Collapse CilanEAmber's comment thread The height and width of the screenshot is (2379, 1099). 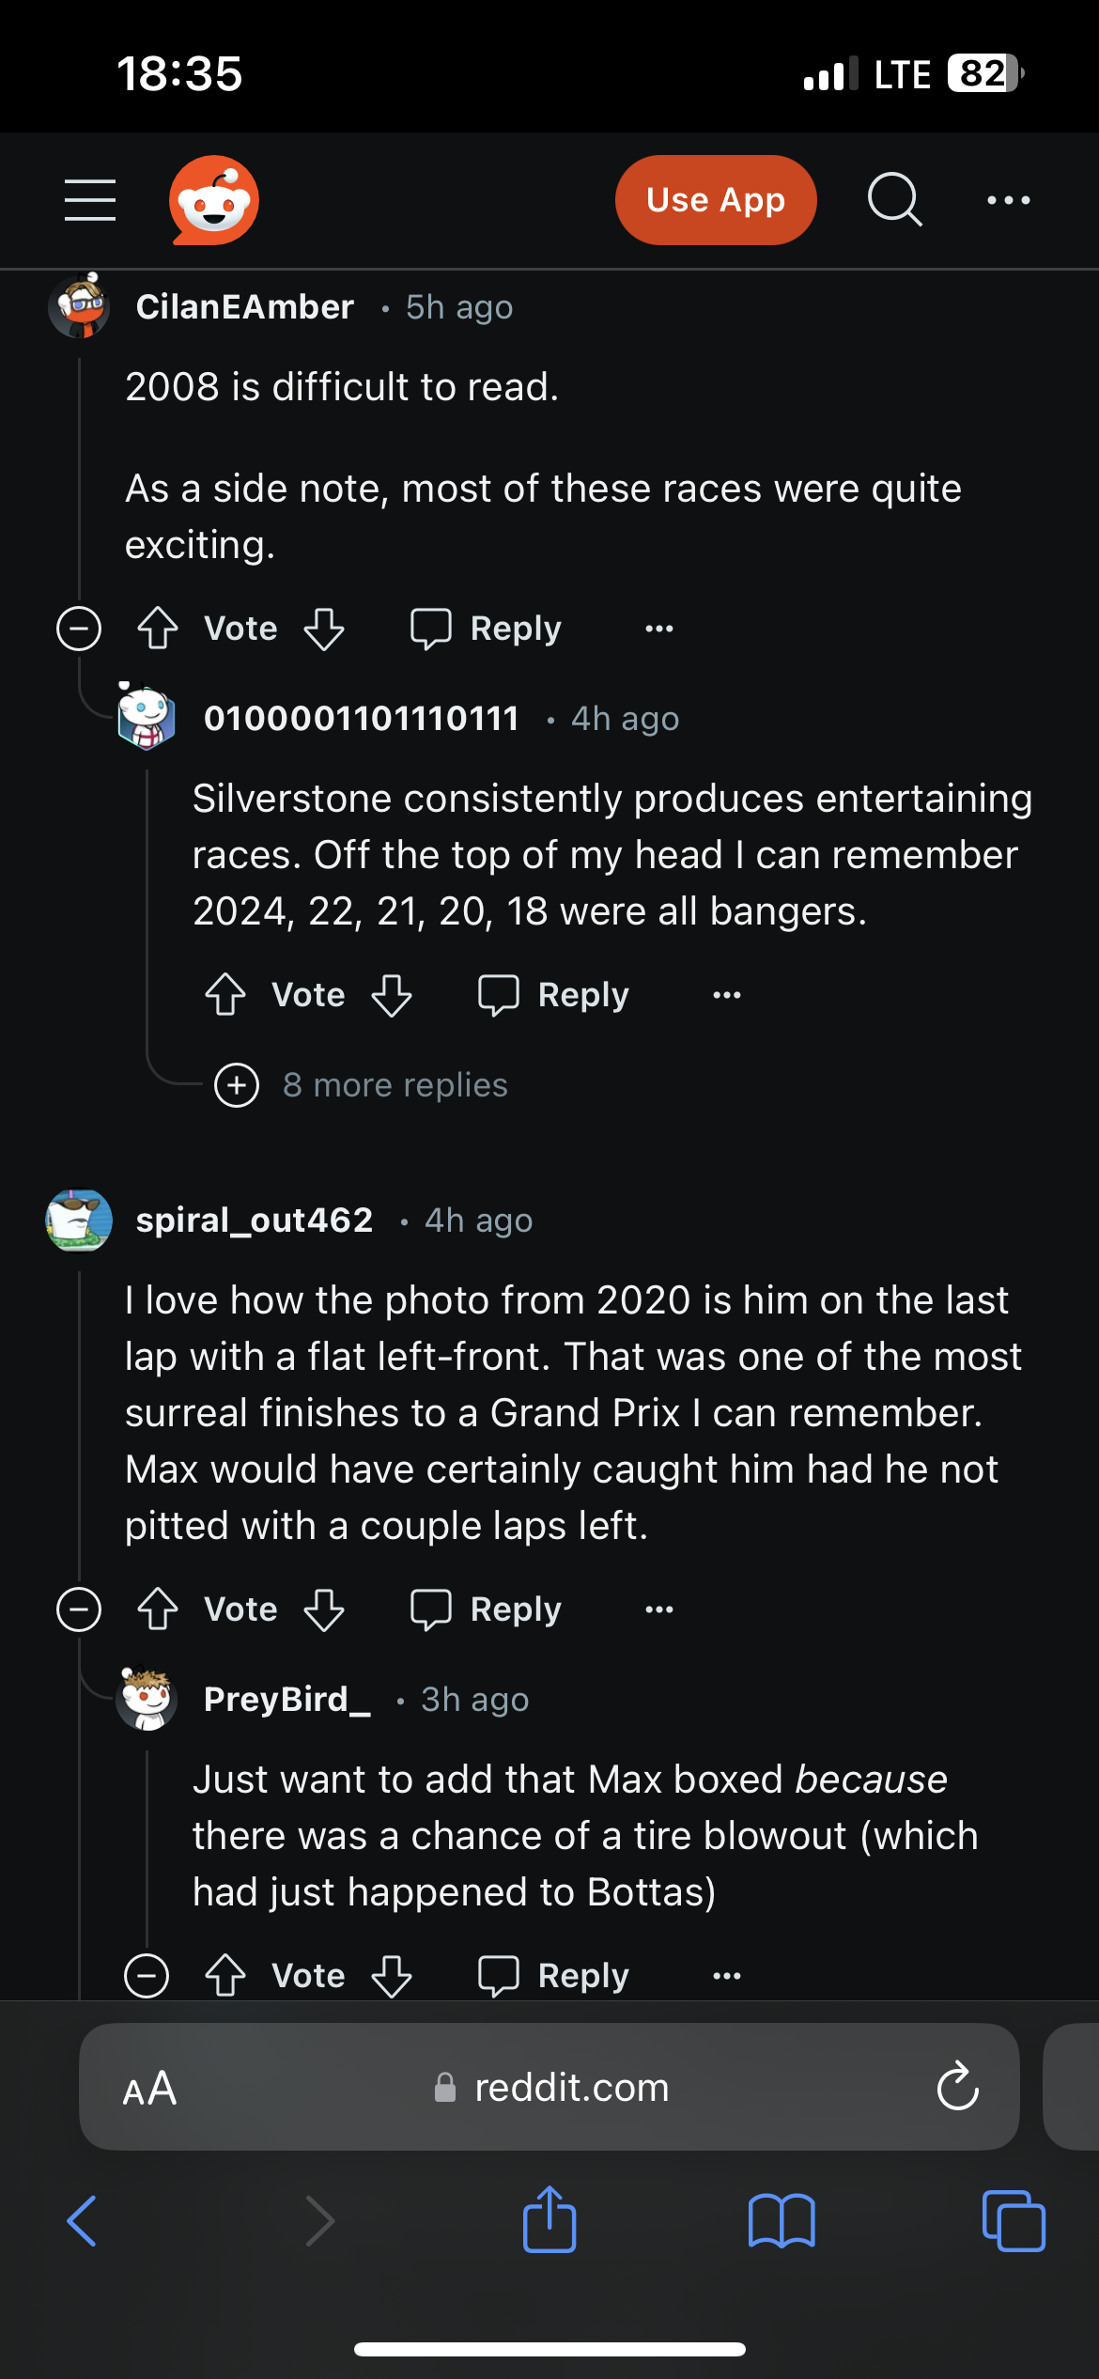click(x=79, y=628)
